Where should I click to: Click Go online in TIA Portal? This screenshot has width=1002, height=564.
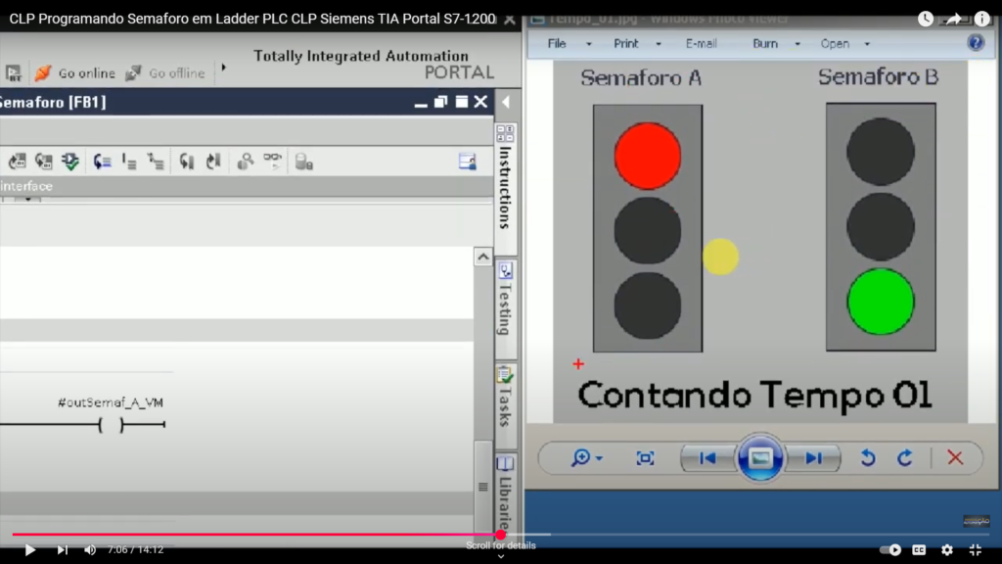point(74,72)
